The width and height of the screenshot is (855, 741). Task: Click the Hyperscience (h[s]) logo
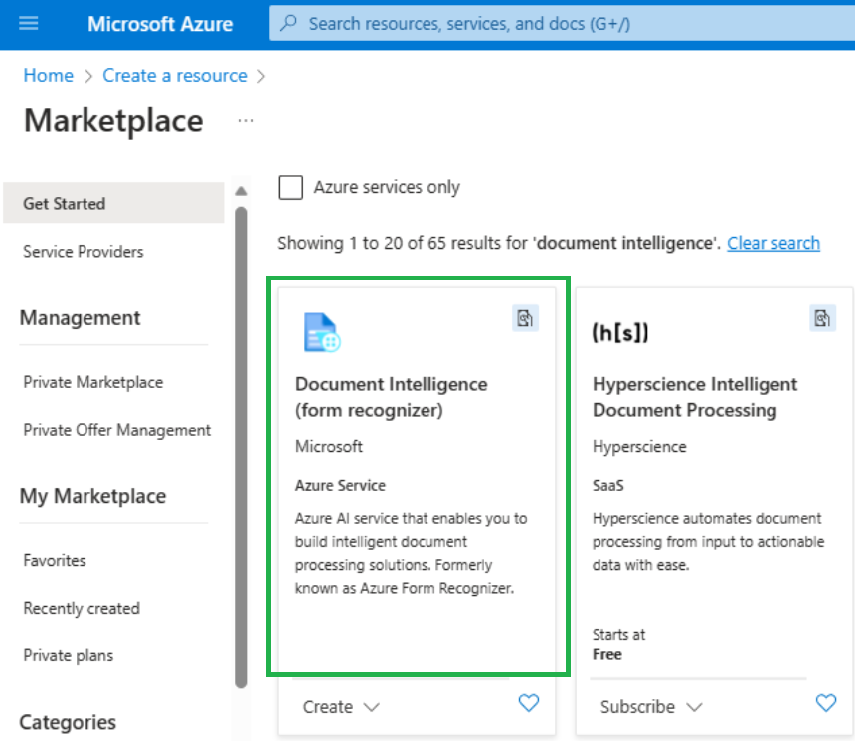(x=620, y=332)
